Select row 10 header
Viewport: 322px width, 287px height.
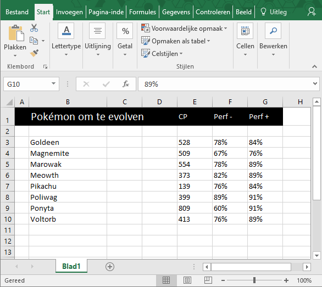coord(8,219)
